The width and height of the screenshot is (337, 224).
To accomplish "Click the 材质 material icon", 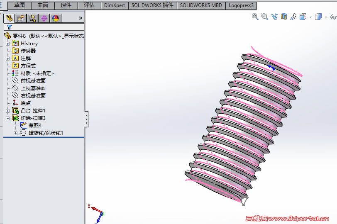I will [15, 73].
